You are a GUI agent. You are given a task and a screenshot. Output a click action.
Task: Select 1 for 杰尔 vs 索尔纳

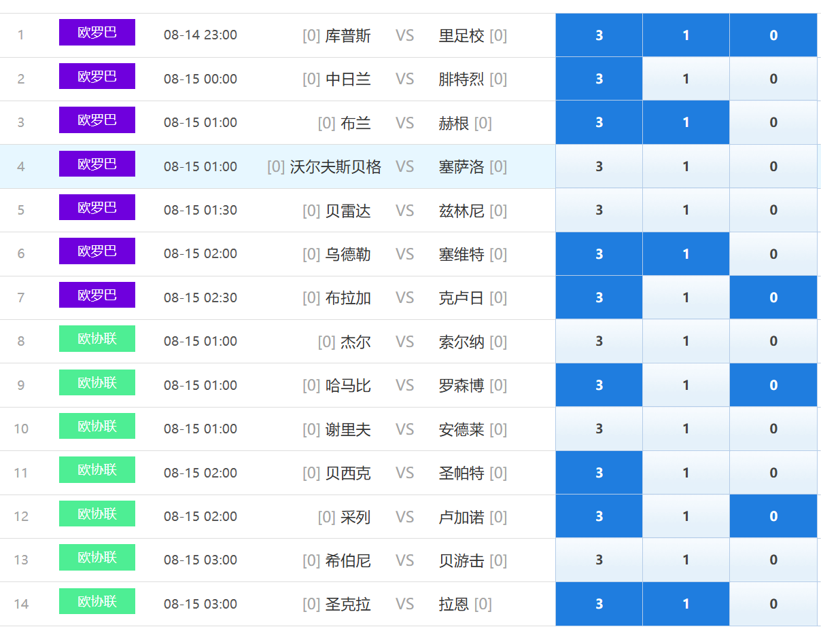click(x=686, y=341)
